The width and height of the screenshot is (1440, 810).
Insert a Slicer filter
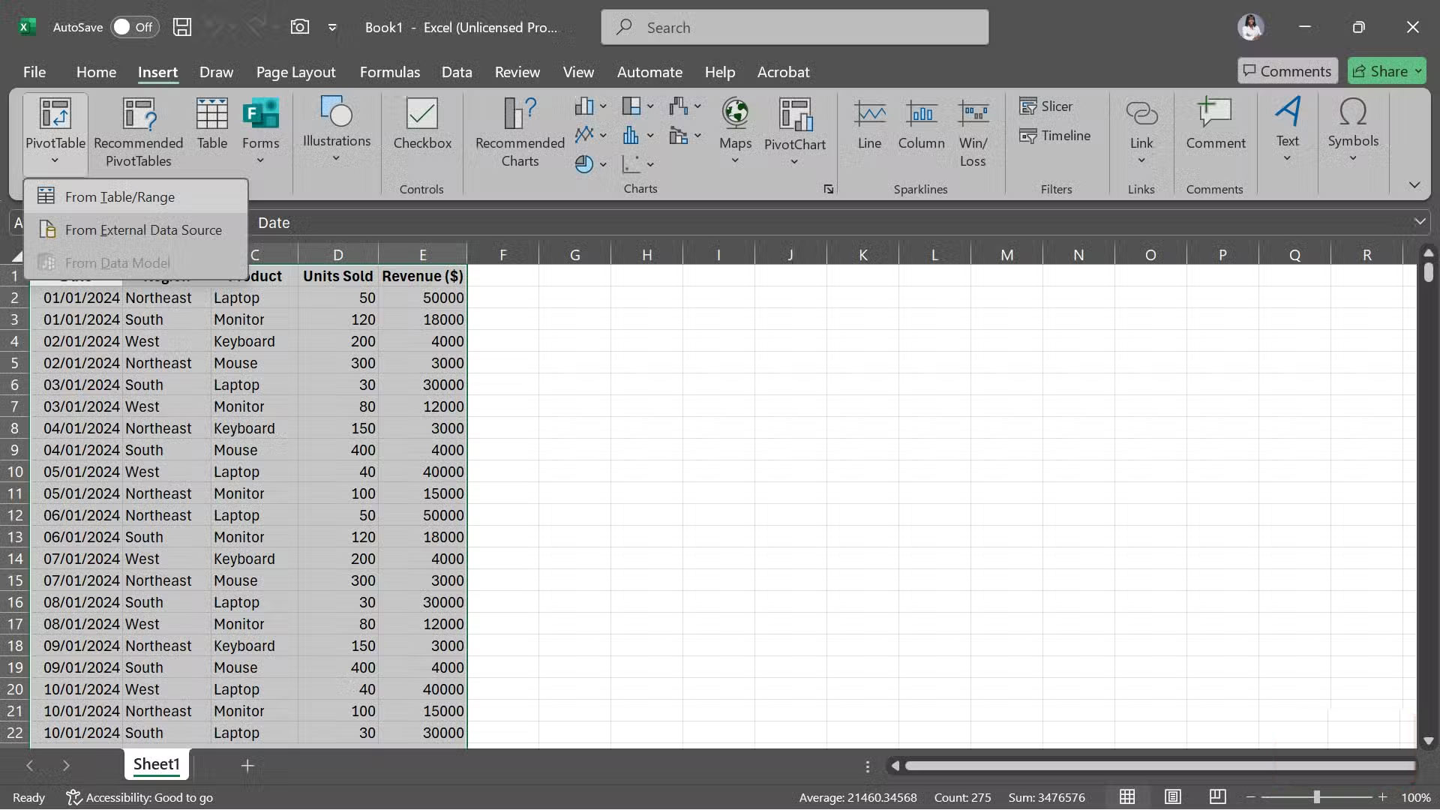[x=1048, y=106]
